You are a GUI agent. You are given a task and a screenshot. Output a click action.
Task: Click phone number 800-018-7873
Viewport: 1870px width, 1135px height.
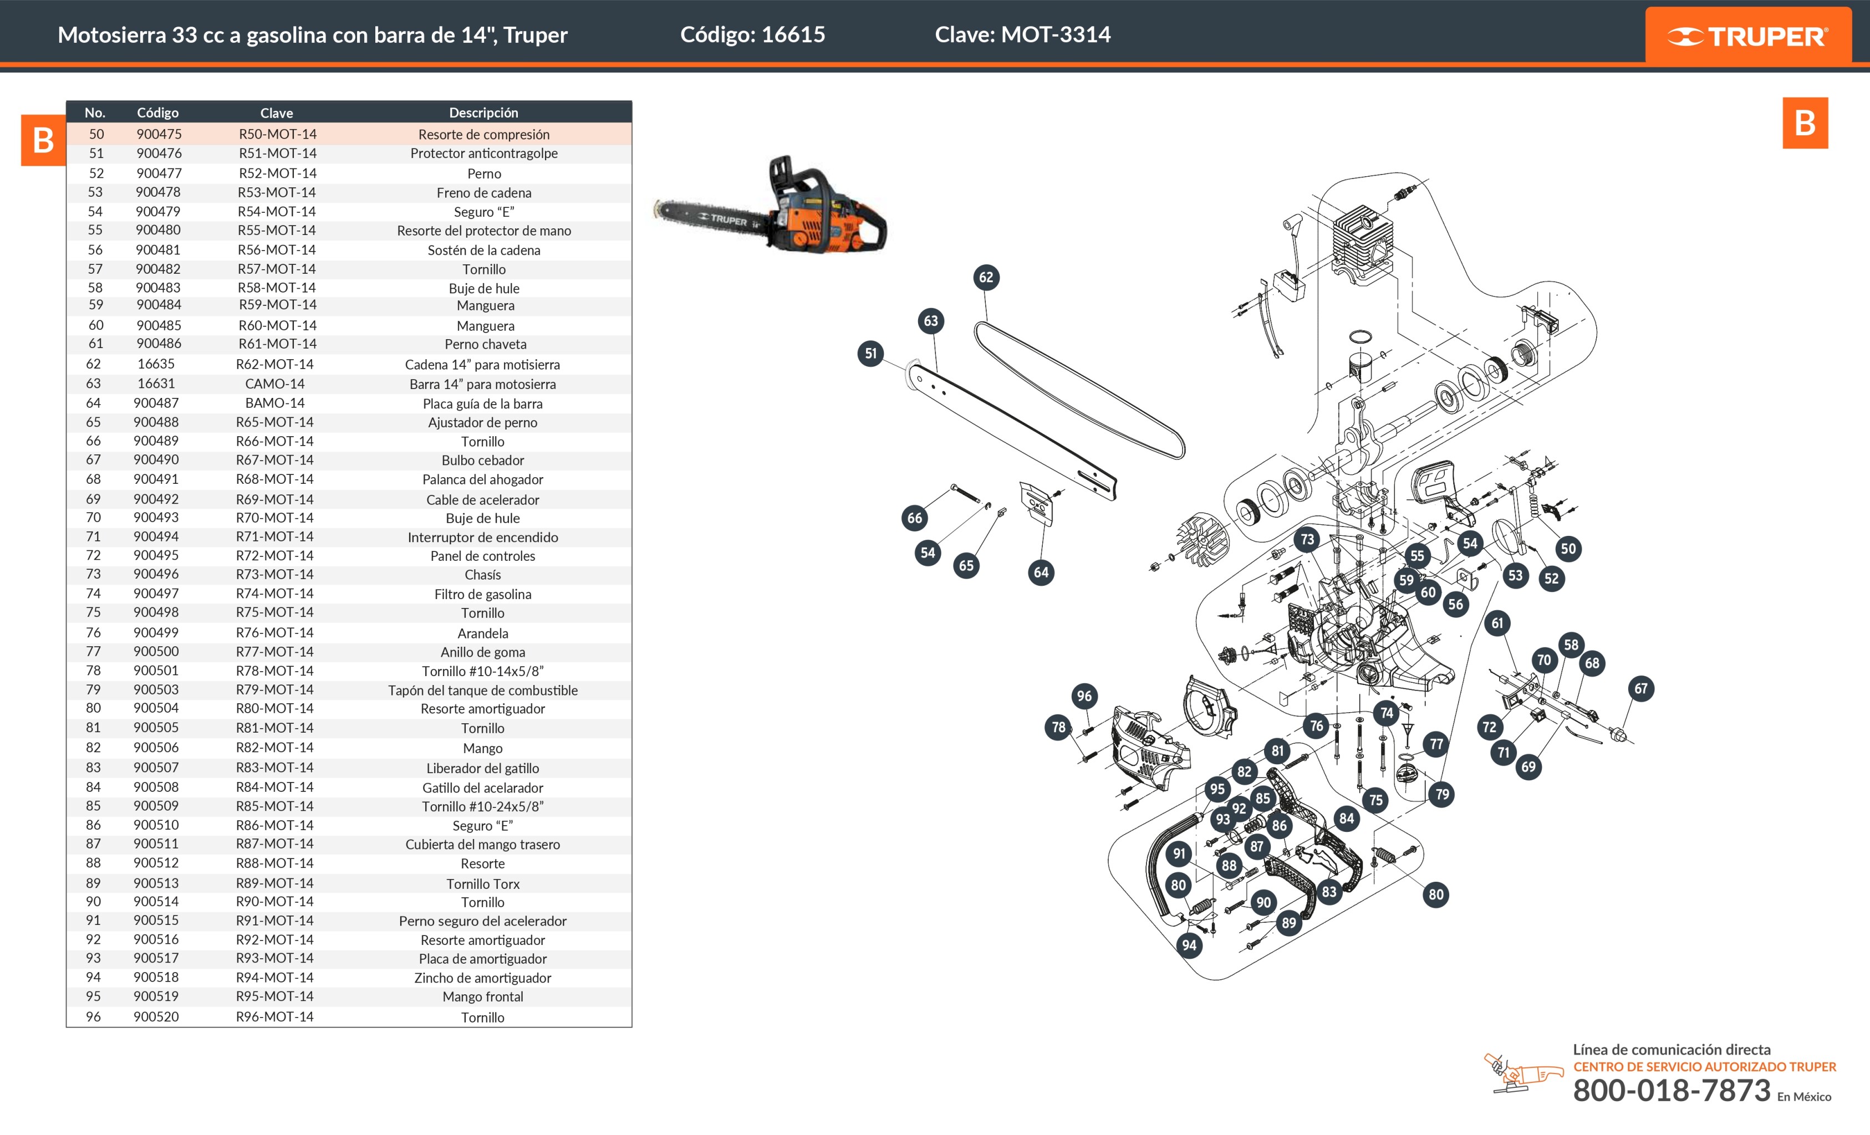pyautogui.click(x=1671, y=1091)
